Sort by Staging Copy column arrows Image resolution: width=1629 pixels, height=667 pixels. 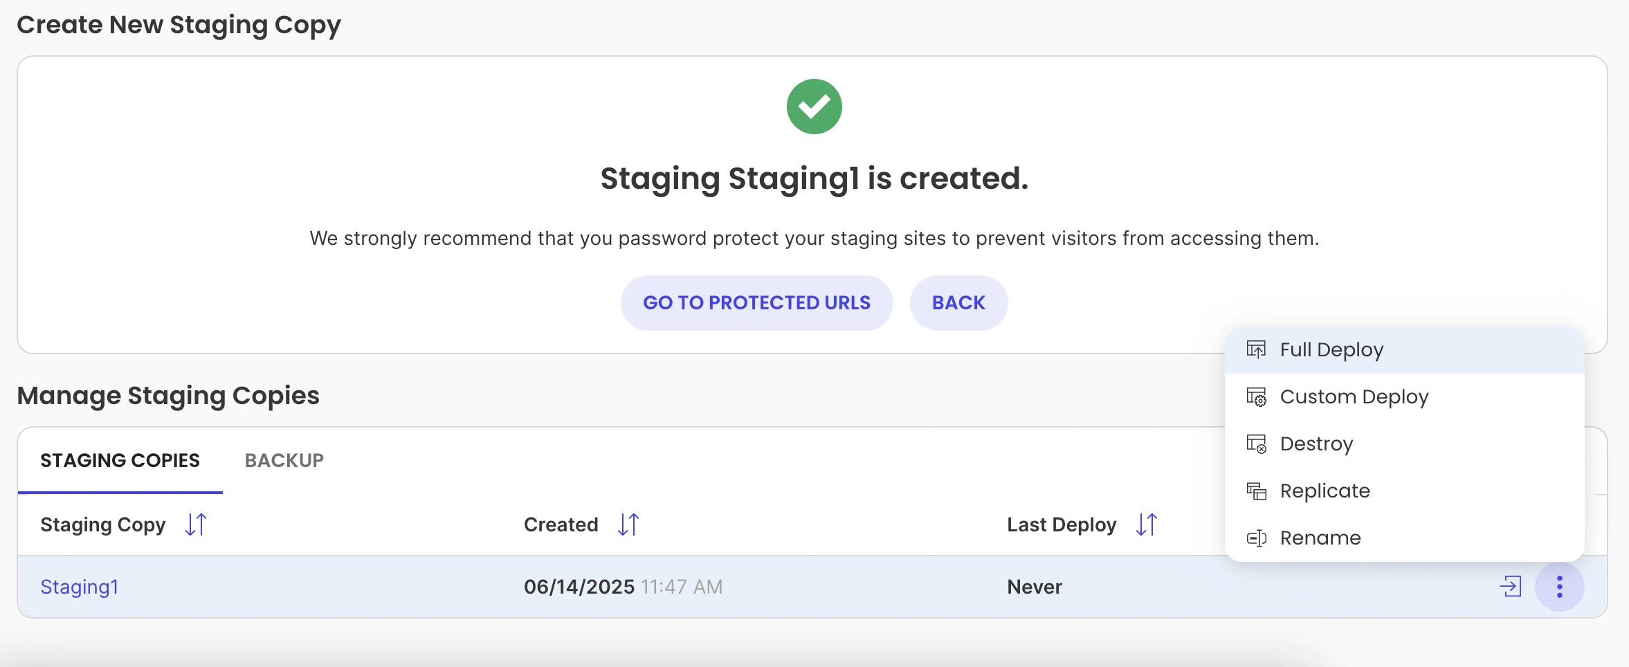196,524
